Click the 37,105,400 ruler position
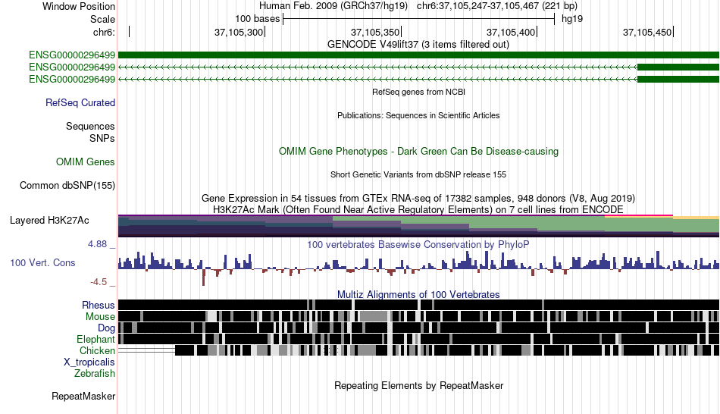The image size is (720, 414). pyautogui.click(x=511, y=32)
